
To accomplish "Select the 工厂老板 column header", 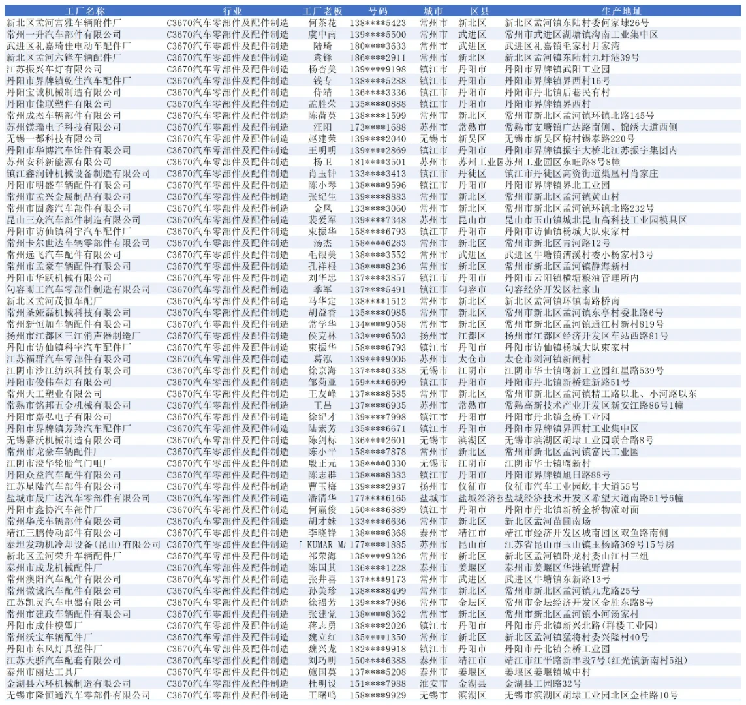I will click(322, 11).
